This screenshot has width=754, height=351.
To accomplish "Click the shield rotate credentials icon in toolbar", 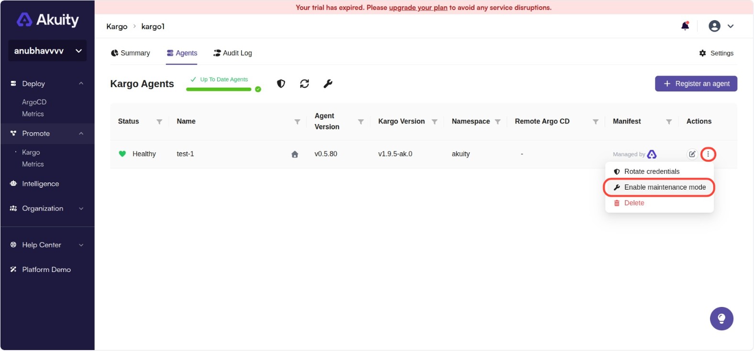I will 281,84.
